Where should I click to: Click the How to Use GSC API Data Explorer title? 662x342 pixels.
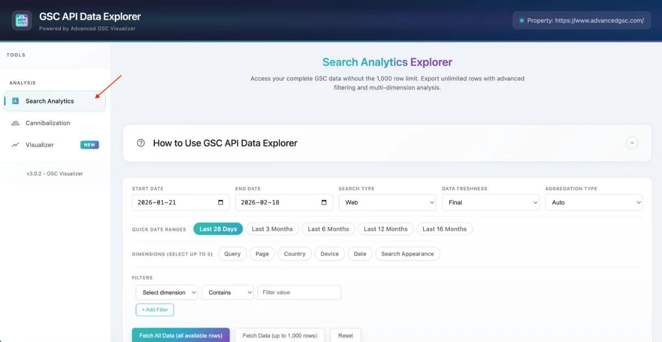(x=225, y=143)
